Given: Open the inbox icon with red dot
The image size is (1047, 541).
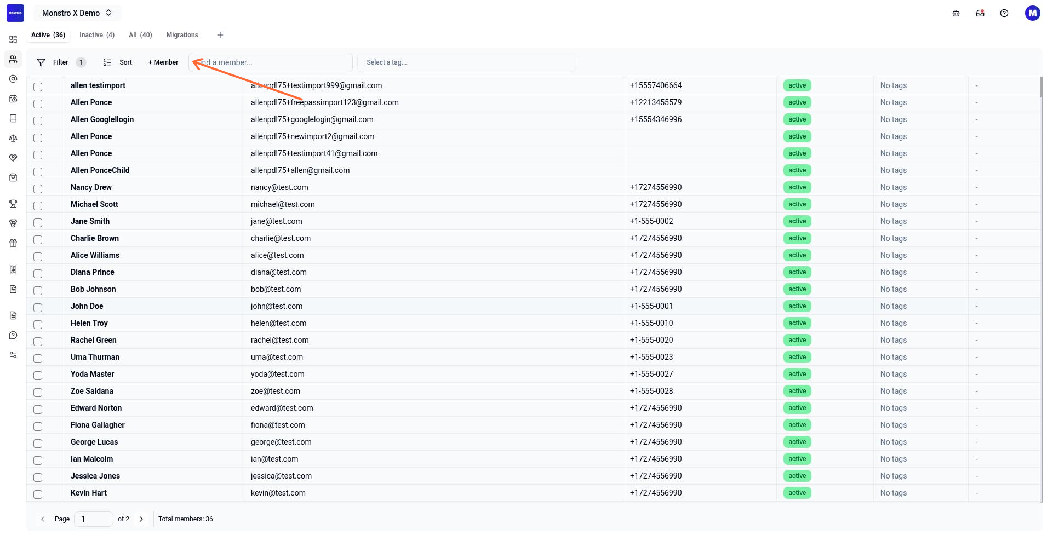Looking at the screenshot, I should pyautogui.click(x=980, y=13).
